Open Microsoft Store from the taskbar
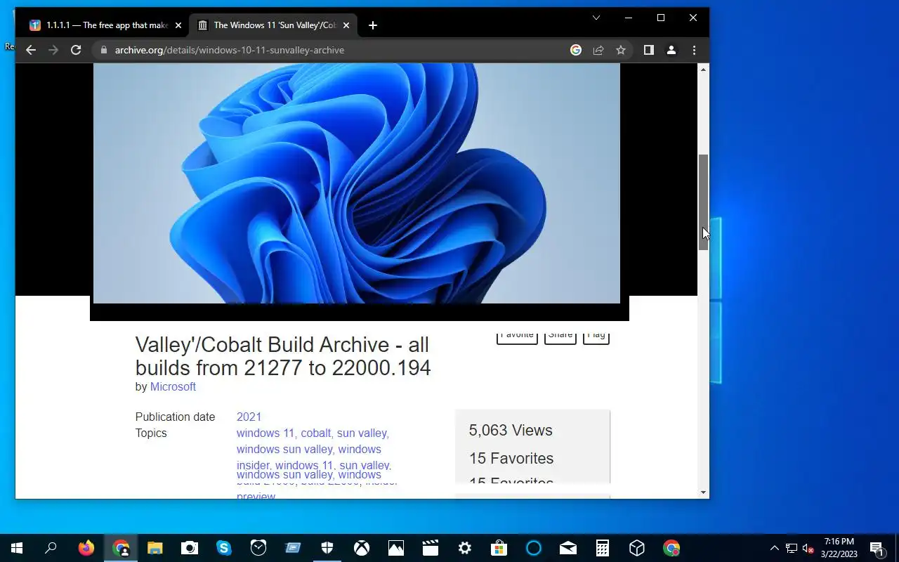The width and height of the screenshot is (899, 562). [x=499, y=548]
